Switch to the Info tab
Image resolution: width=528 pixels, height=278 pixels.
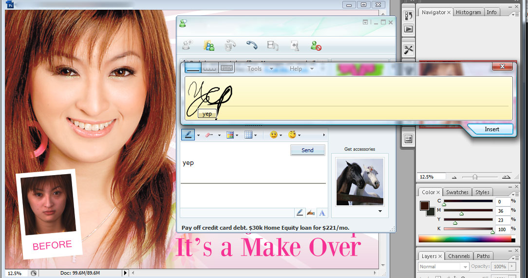(491, 12)
